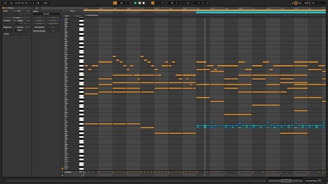Click the bottom-right corner view toggle icon
Image resolution: width=328 pixels, height=184 pixels.
tap(325, 181)
